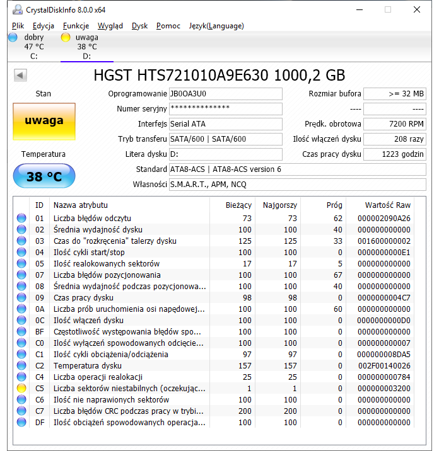Click the 38 °C temperature indicator

[44, 176]
